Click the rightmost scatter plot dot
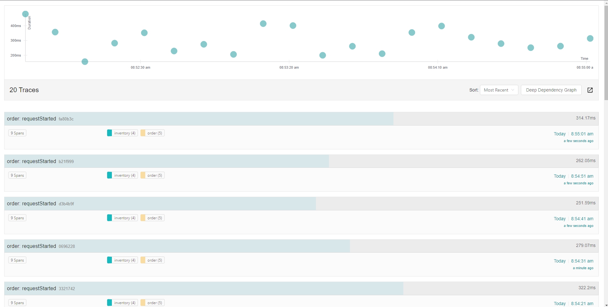 click(x=590, y=38)
